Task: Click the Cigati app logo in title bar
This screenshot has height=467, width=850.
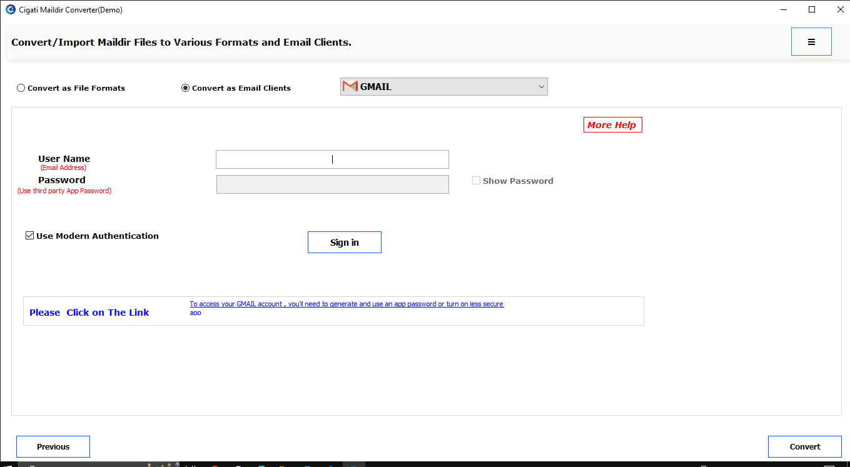Action: pos(10,9)
